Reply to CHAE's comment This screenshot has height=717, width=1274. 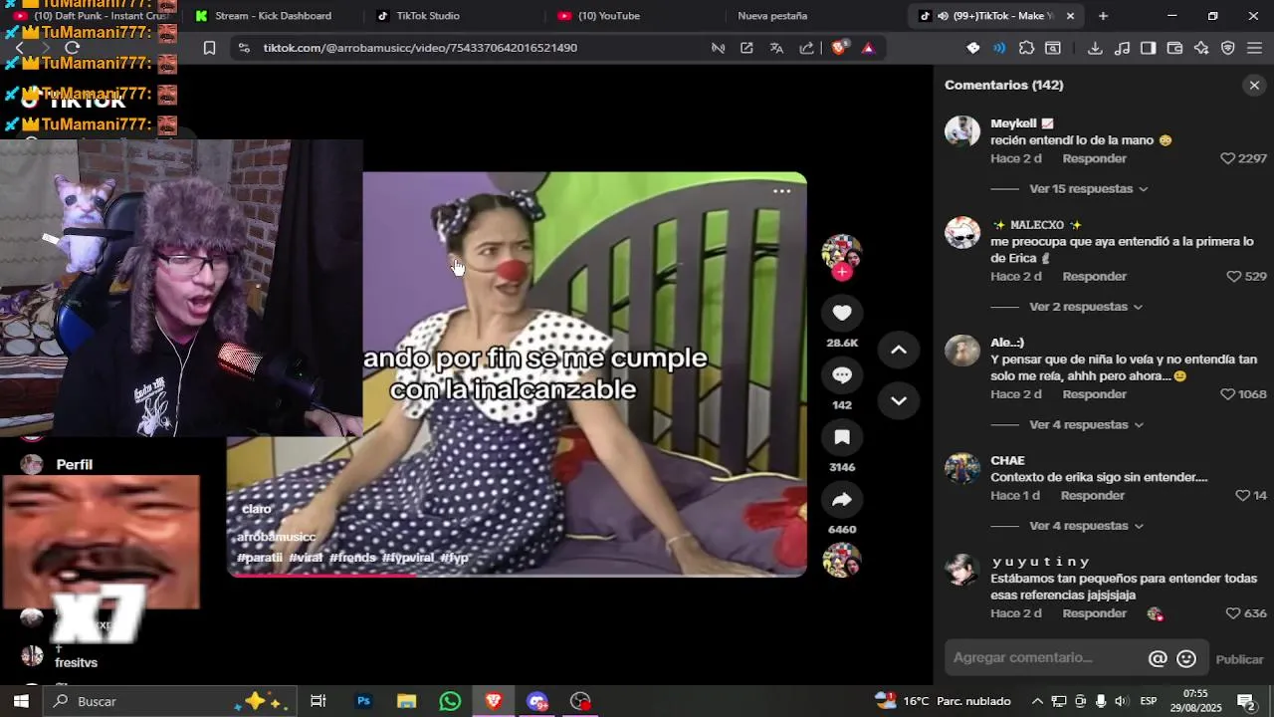(1092, 496)
